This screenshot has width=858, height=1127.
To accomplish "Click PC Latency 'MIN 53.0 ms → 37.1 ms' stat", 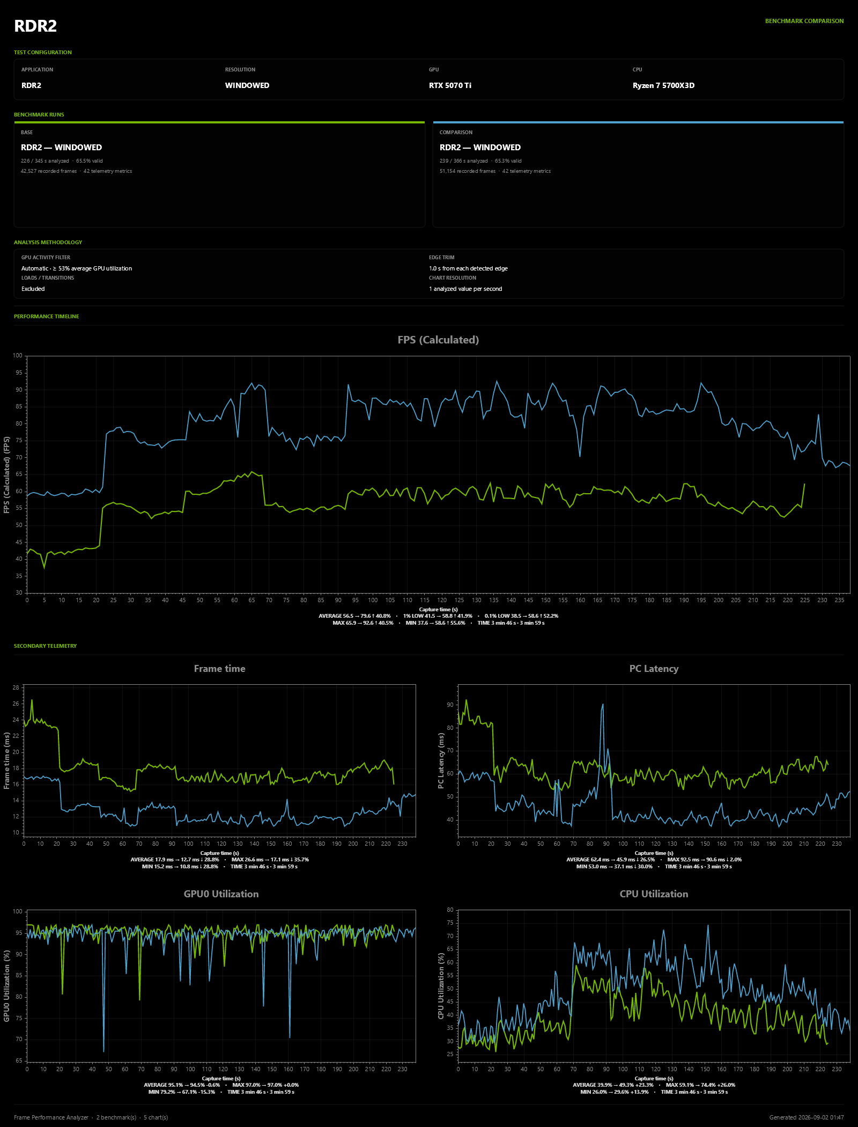I will click(615, 867).
